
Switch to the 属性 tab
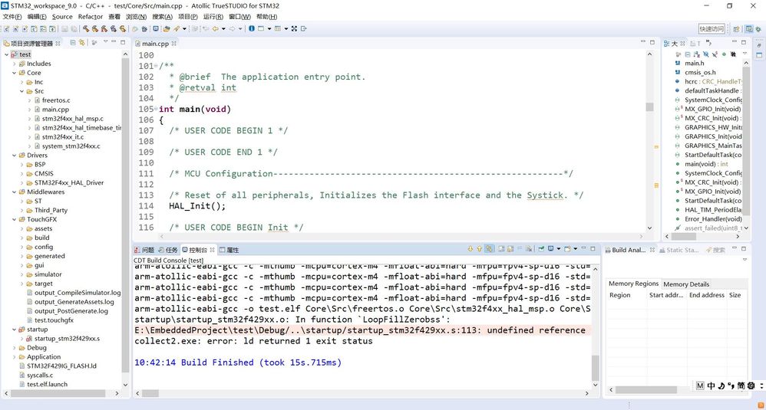tap(229, 250)
